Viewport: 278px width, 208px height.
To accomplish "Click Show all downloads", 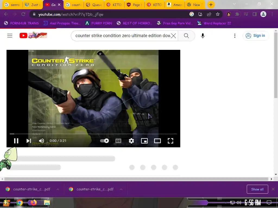I will tap(257, 189).
